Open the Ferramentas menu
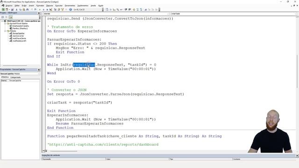 pos(70,6)
